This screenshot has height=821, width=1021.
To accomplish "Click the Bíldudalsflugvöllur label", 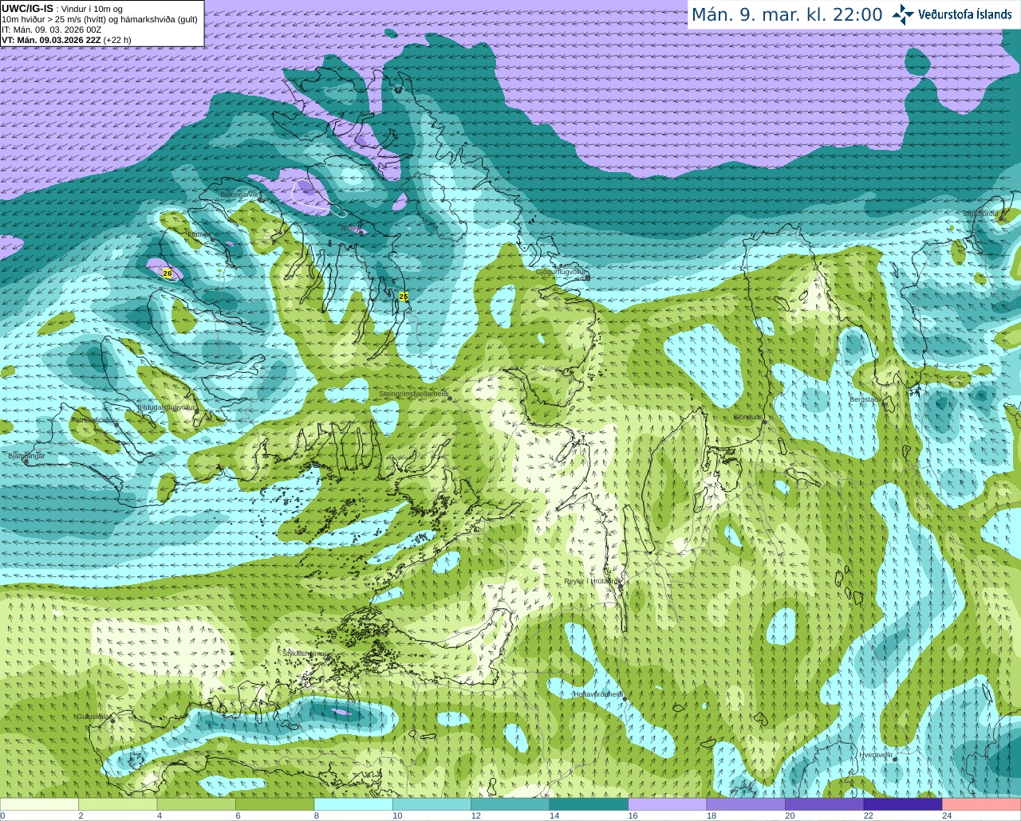I will (x=167, y=407).
